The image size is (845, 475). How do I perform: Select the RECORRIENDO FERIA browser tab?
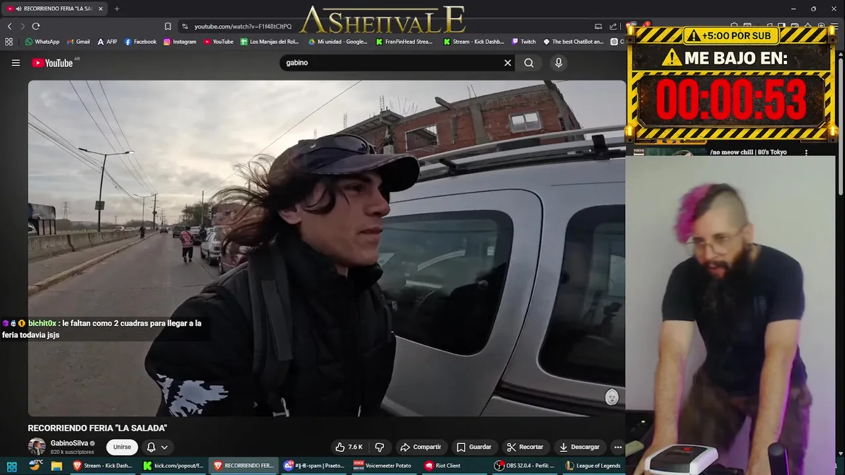[53, 9]
